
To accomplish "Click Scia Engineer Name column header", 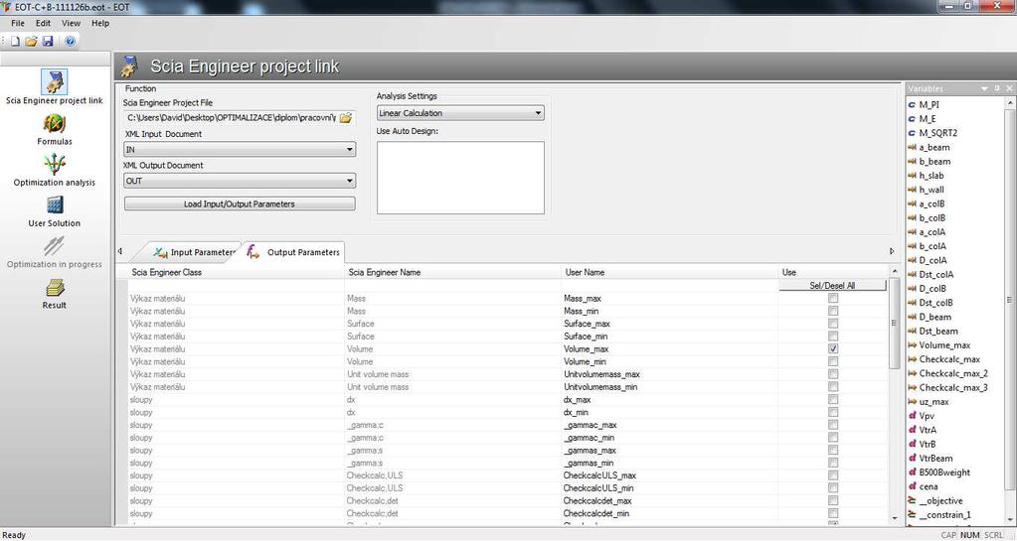I will (x=452, y=272).
